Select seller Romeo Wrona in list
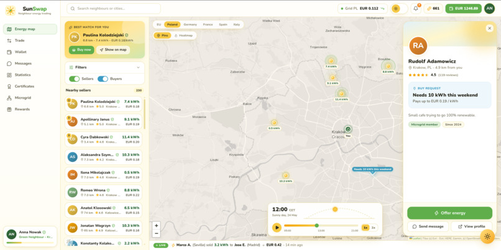This screenshot has width=501, height=250. [x=104, y=192]
